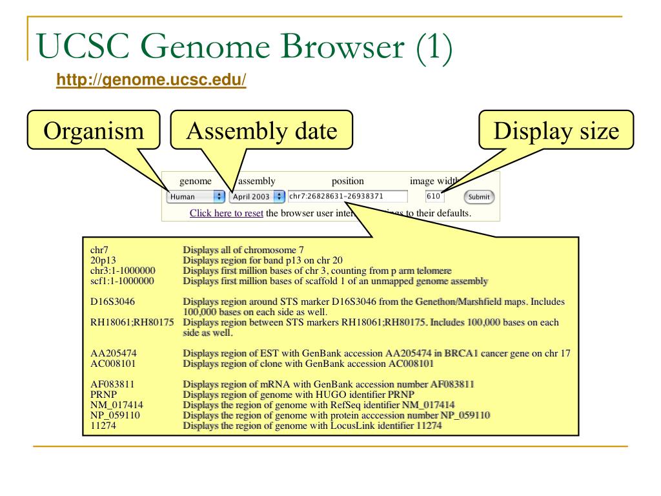Click the example query 'AF083811'
This screenshot has width=661, height=496.
[x=112, y=384]
